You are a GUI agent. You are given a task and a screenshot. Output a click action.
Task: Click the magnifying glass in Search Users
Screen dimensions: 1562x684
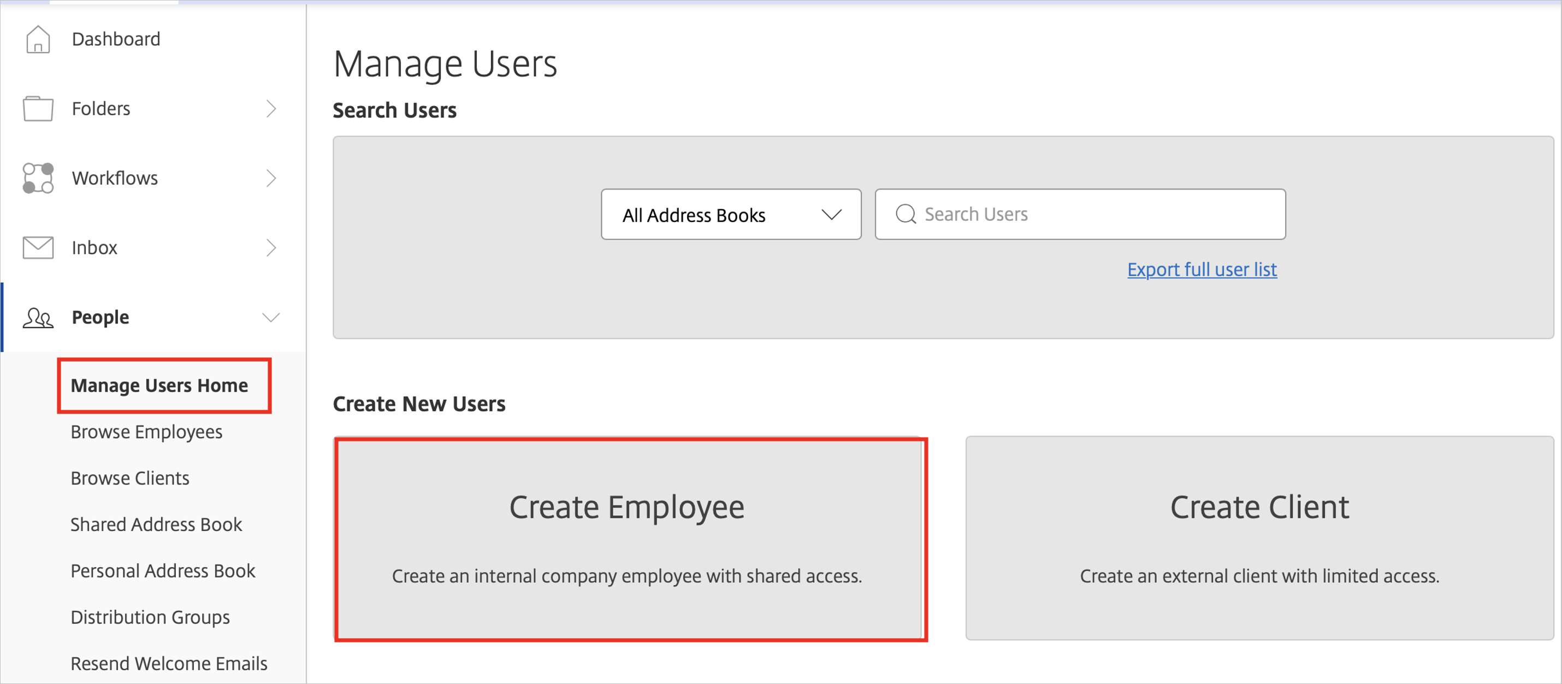[x=906, y=214]
